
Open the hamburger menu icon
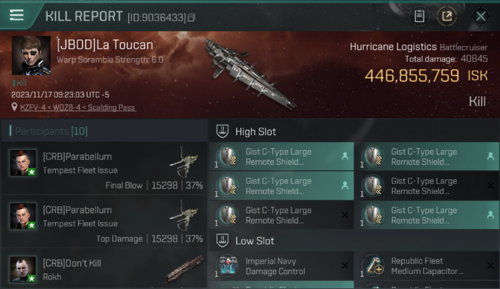coord(16,15)
